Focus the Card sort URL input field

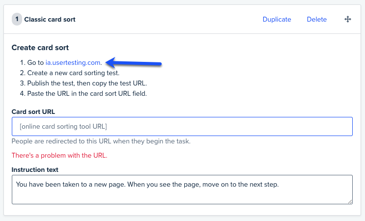(x=182, y=126)
